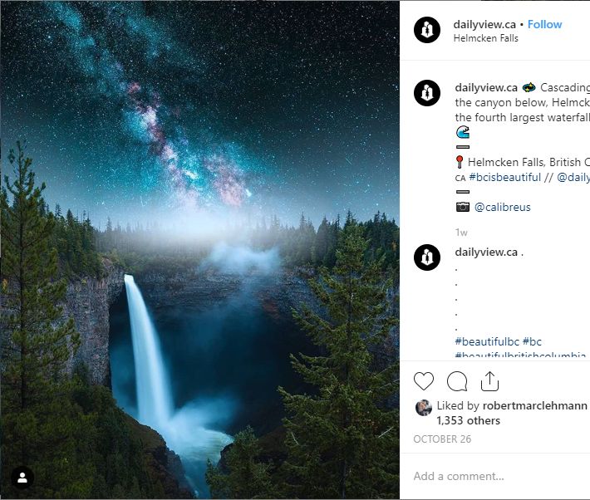
Task: Open the Helmcken Falls location link
Action: tap(486, 38)
